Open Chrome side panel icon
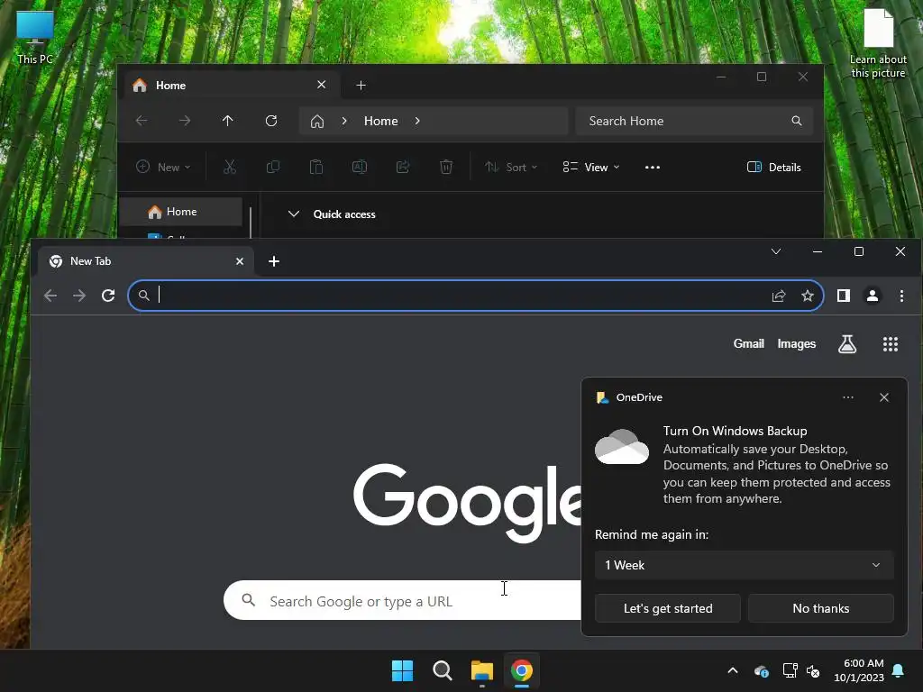The width and height of the screenshot is (923, 692). pos(844,296)
